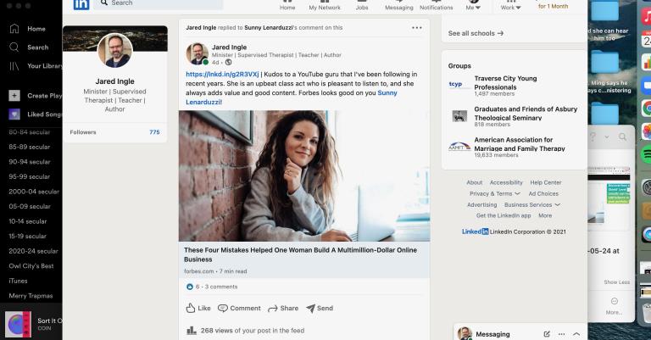The image size is (651, 340).
Task: Click About footer link
Action: point(474,182)
